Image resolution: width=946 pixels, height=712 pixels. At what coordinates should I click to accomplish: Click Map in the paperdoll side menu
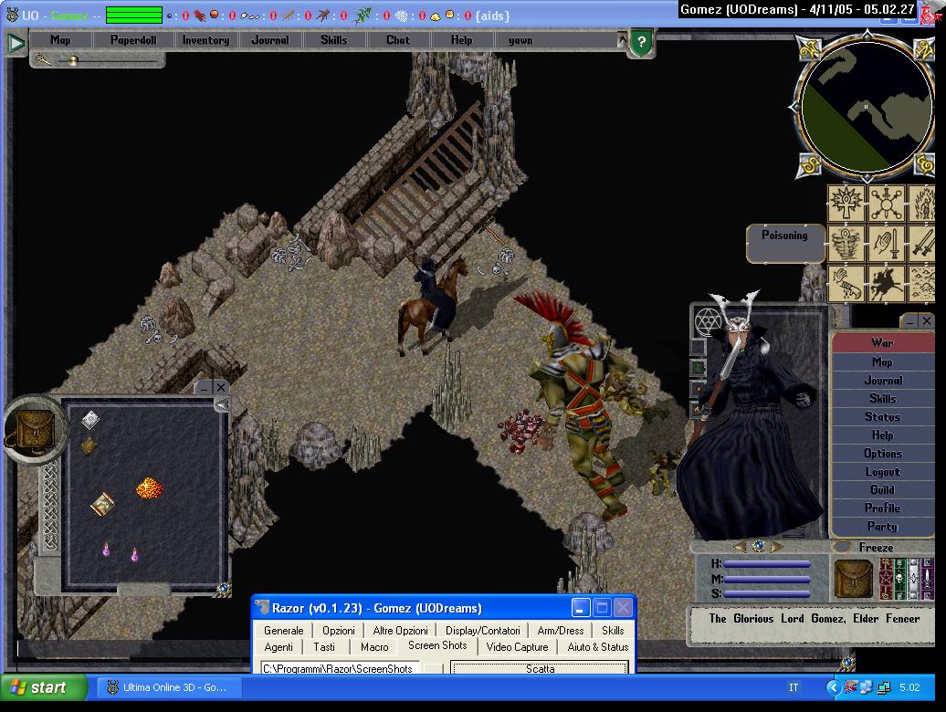point(883,361)
